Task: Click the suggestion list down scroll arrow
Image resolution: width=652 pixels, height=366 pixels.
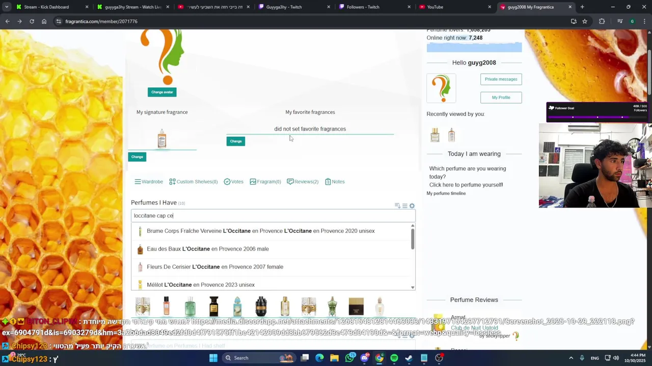Action: [x=413, y=287]
